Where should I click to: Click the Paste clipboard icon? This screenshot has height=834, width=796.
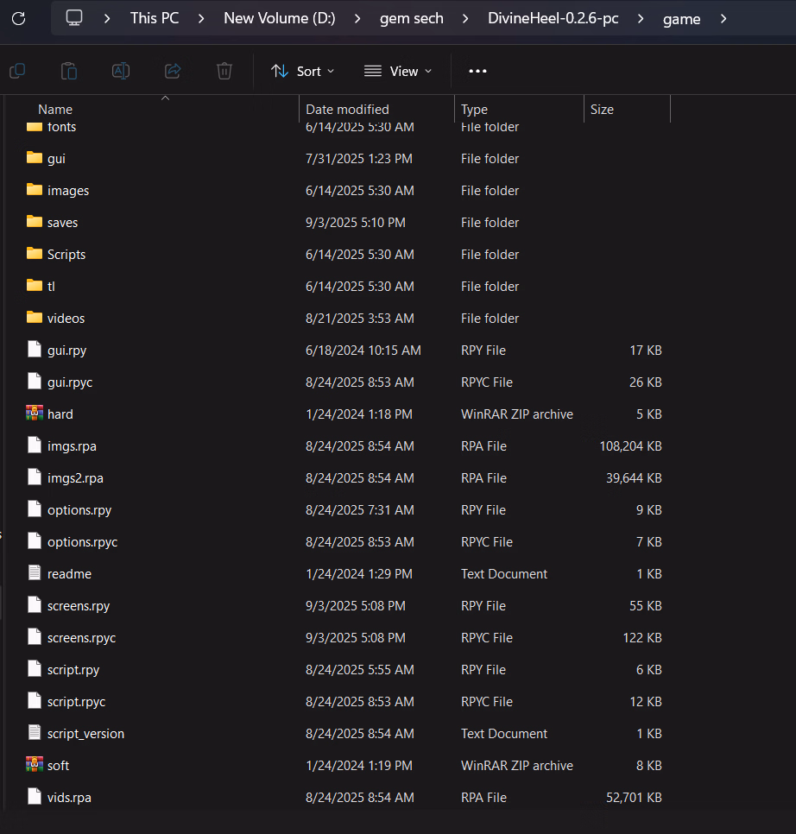coord(69,71)
